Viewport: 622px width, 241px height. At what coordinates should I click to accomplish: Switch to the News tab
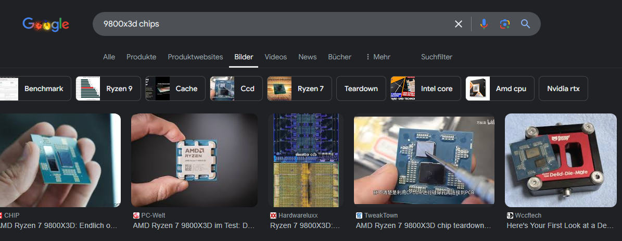pyautogui.click(x=308, y=57)
